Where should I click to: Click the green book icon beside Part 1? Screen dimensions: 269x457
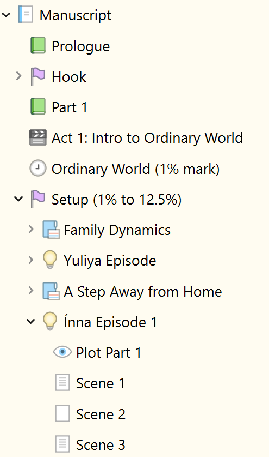tap(38, 106)
